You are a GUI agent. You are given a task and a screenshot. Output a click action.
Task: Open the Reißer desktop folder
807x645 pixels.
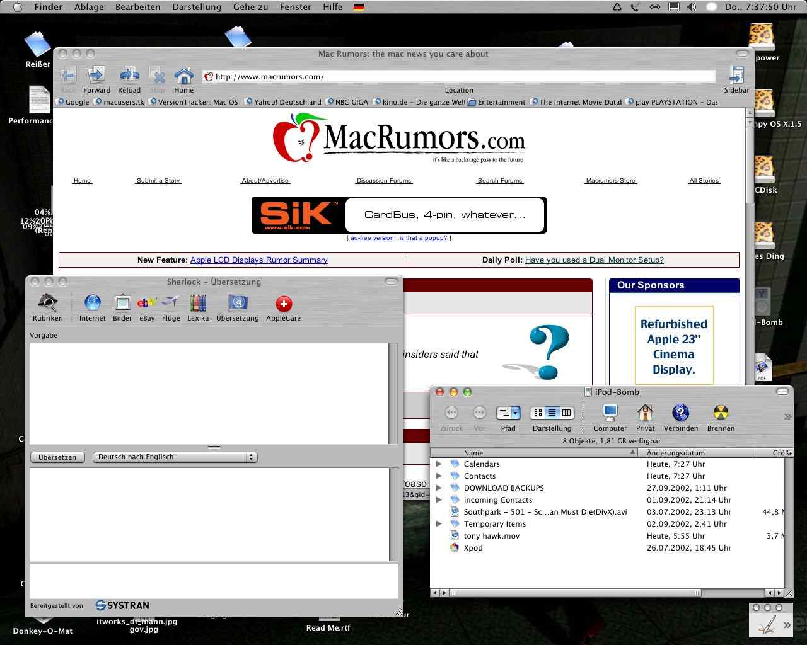click(x=38, y=49)
